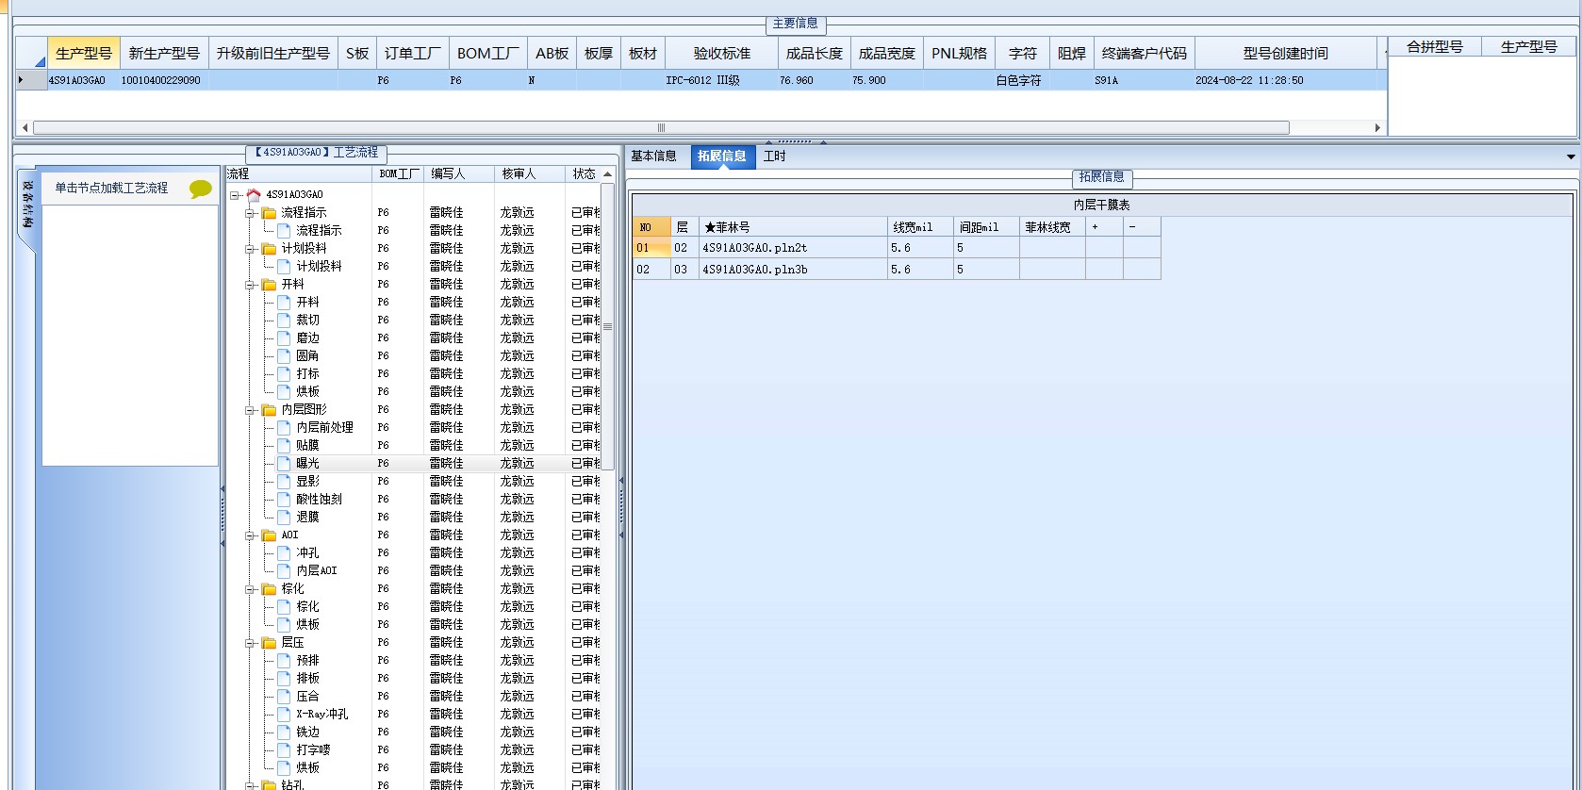
Task: Click the document icon beside 退膜
Action: tap(284, 518)
